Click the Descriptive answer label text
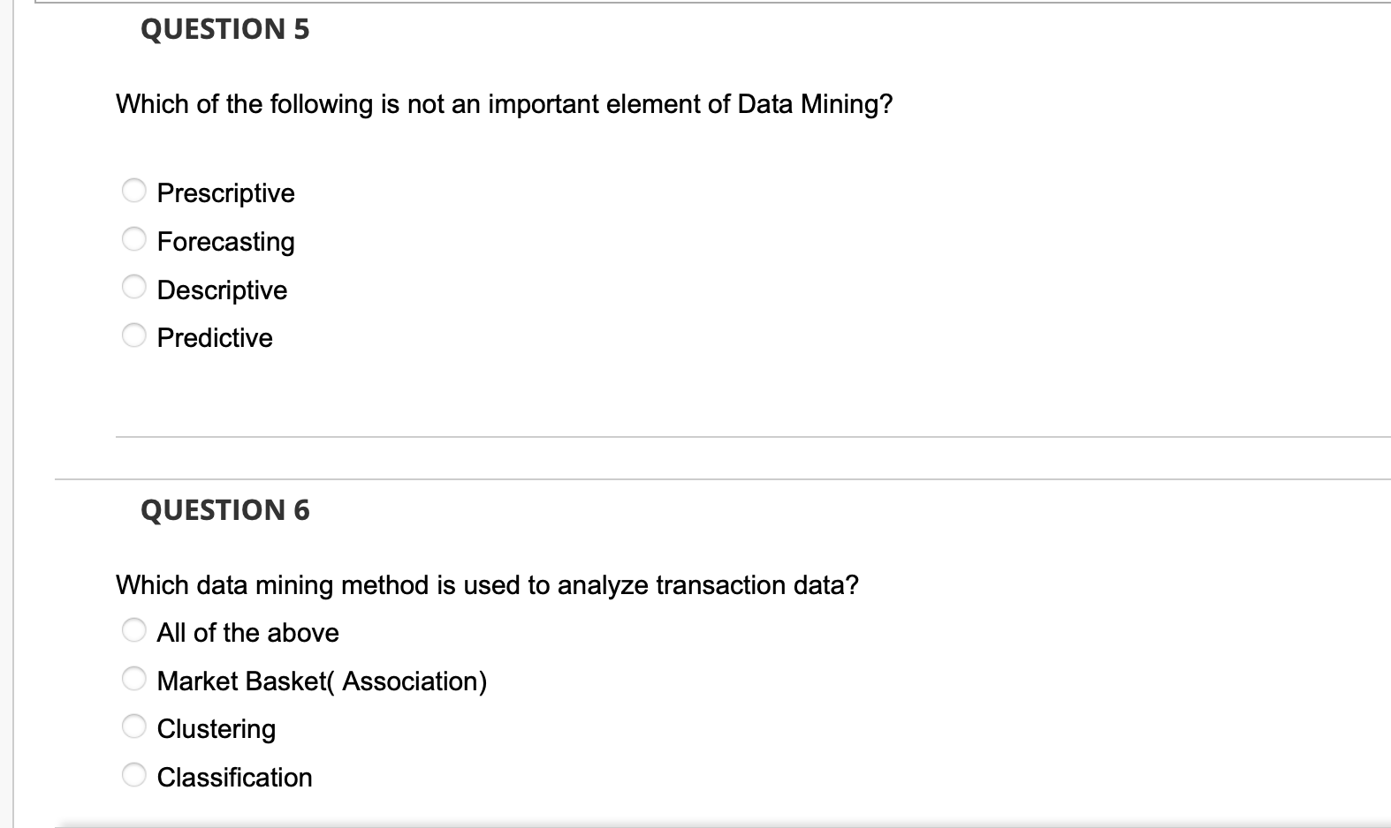The width and height of the screenshot is (1391, 828). coord(222,290)
